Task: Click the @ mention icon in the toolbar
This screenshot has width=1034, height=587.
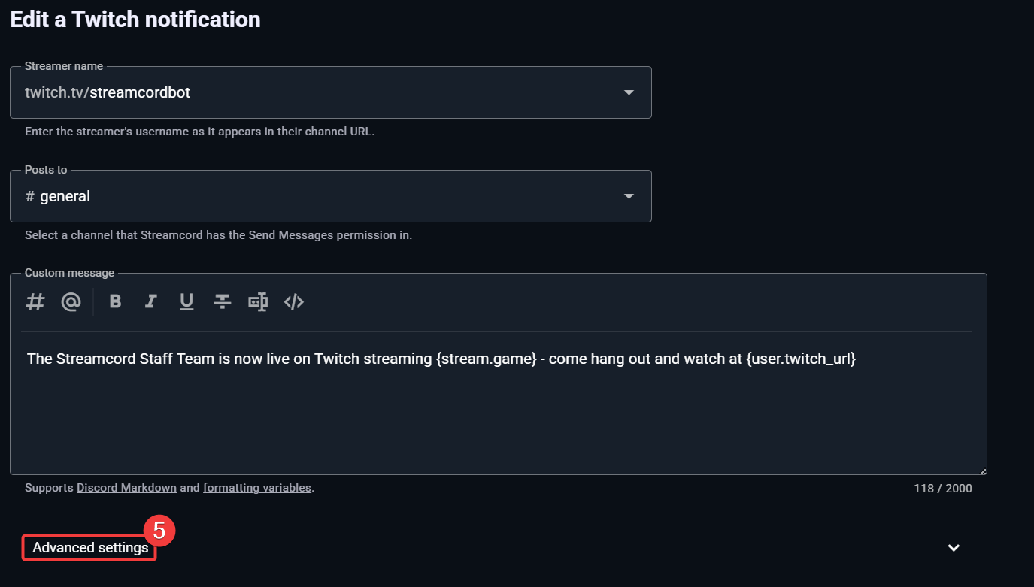Action: 71,302
